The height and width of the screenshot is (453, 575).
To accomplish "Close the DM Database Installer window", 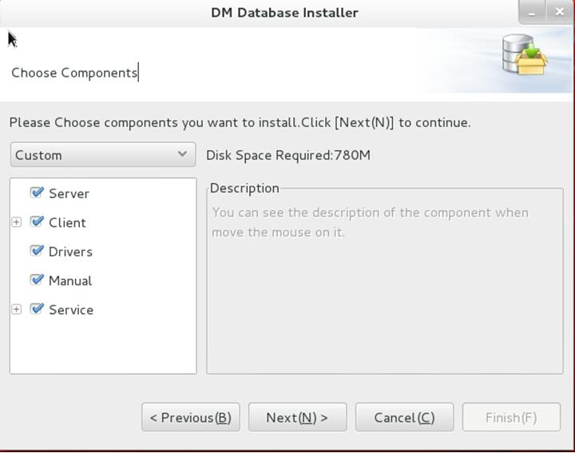I will (560, 13).
